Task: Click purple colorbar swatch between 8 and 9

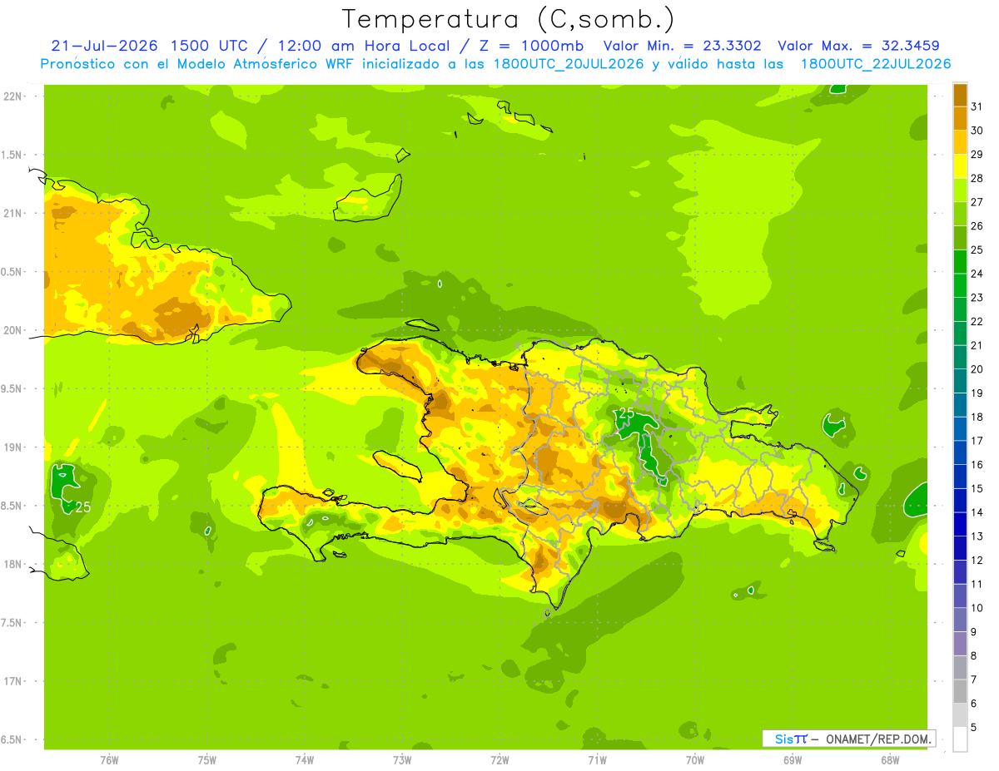Action: (960, 644)
